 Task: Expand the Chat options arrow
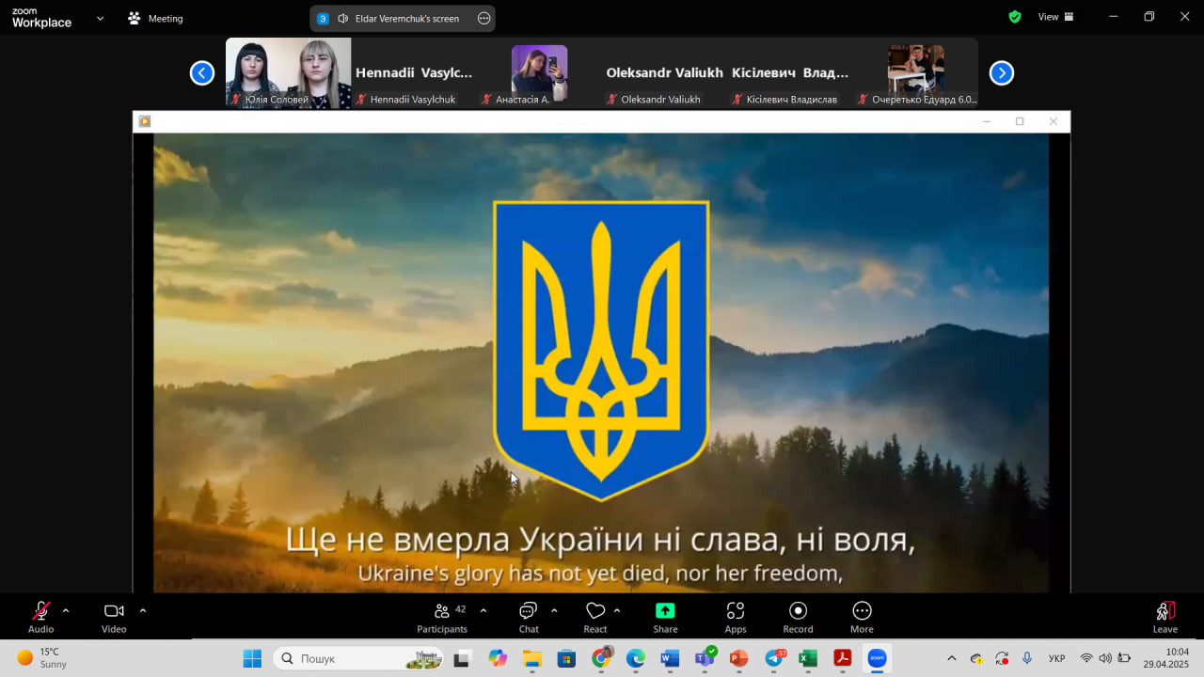tap(554, 610)
